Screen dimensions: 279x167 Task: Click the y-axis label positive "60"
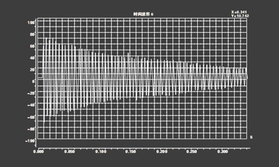pos(32,46)
